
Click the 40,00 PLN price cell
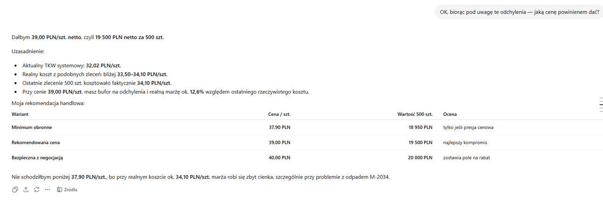coord(280,158)
